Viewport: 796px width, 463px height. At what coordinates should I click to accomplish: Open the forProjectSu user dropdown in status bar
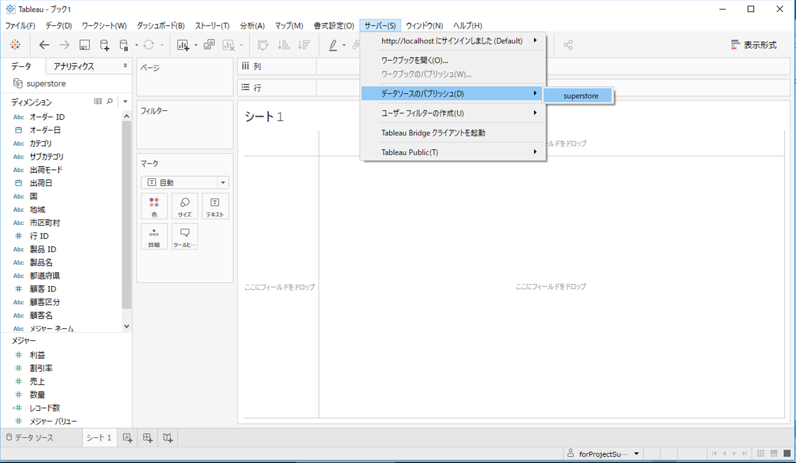tap(637, 454)
